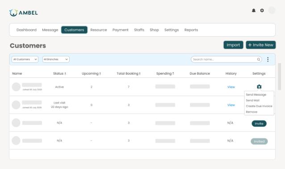Click the vertical scrollbar handle
The image size is (285, 169).
280,76
